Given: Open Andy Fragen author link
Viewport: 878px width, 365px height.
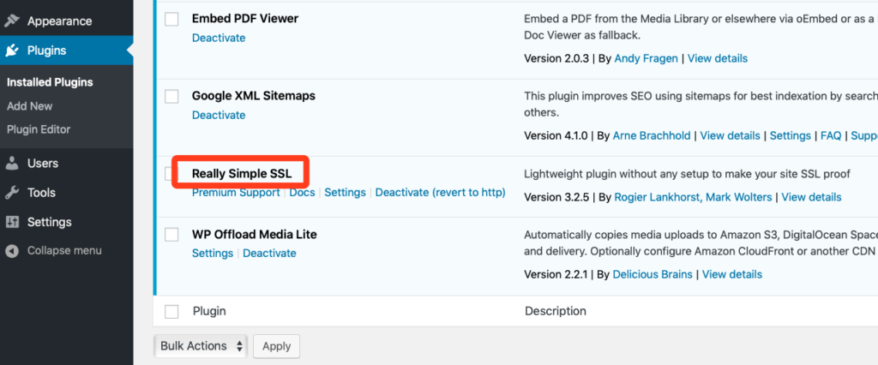Looking at the screenshot, I should (646, 58).
